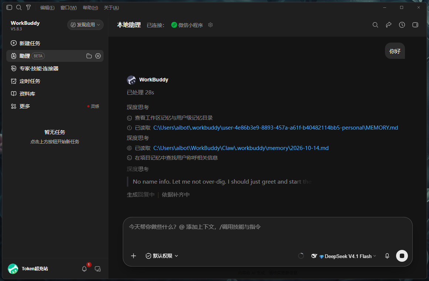429x281 pixels.
Task: Click the icon before second 已读取 line
Action: click(129, 148)
